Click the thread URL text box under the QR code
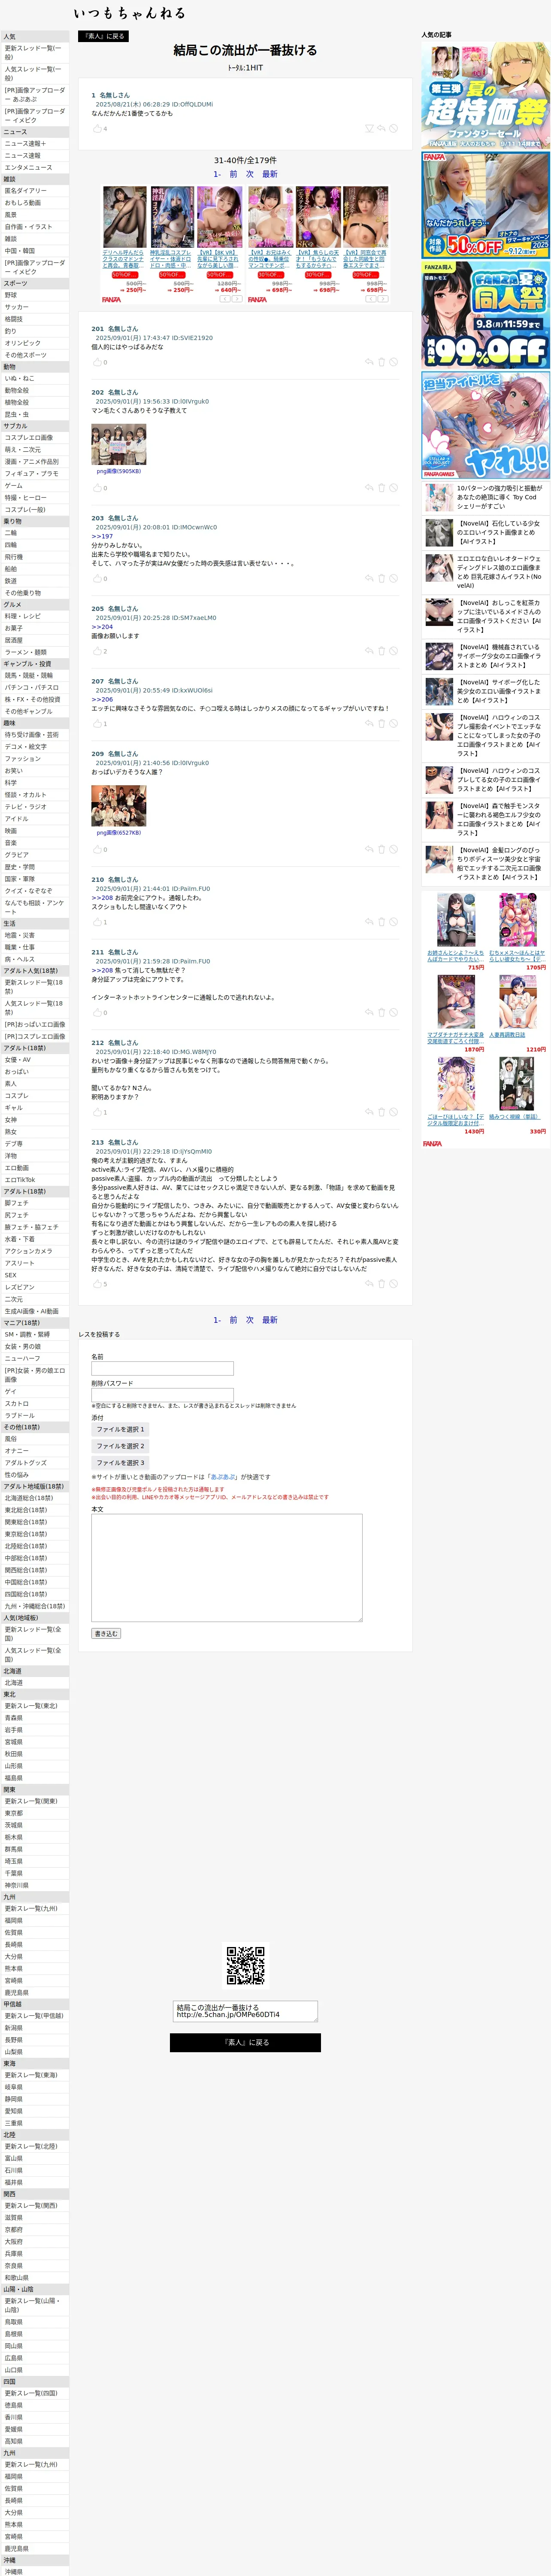This screenshot has height=2576, width=551. [x=245, y=2011]
